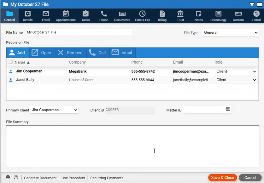Open the File Type dropdown
The height and width of the screenshot is (183, 264).
230,32
